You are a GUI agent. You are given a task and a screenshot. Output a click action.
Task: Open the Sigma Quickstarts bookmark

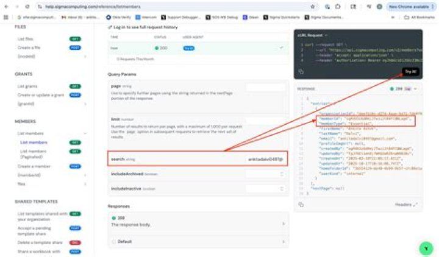pos(281,17)
